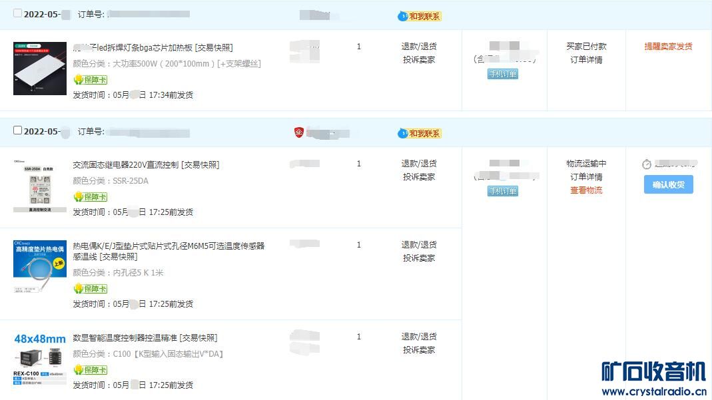The image size is (712, 400).
Task: Click 和我联系 in the first order header
Action: coord(420,17)
